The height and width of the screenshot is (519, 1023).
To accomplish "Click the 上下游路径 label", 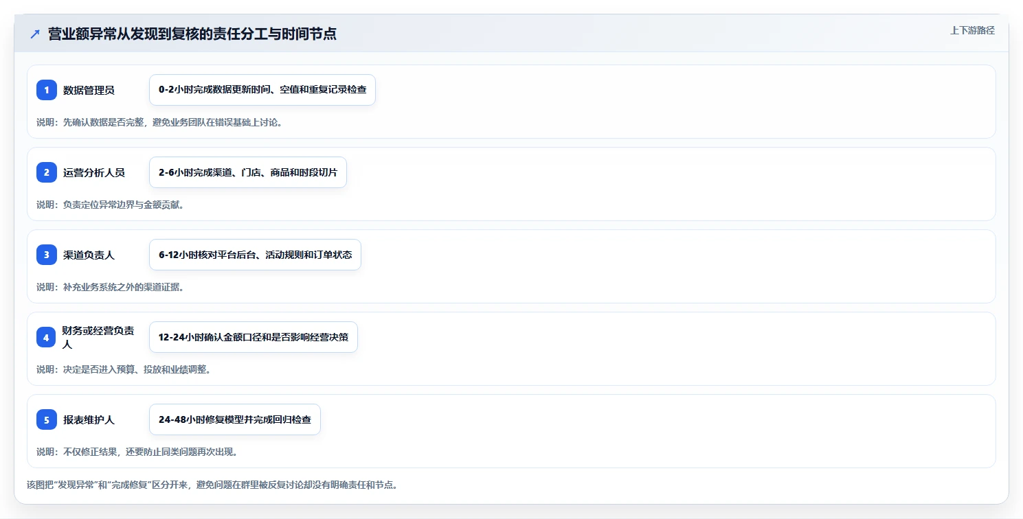I will 972,30.
